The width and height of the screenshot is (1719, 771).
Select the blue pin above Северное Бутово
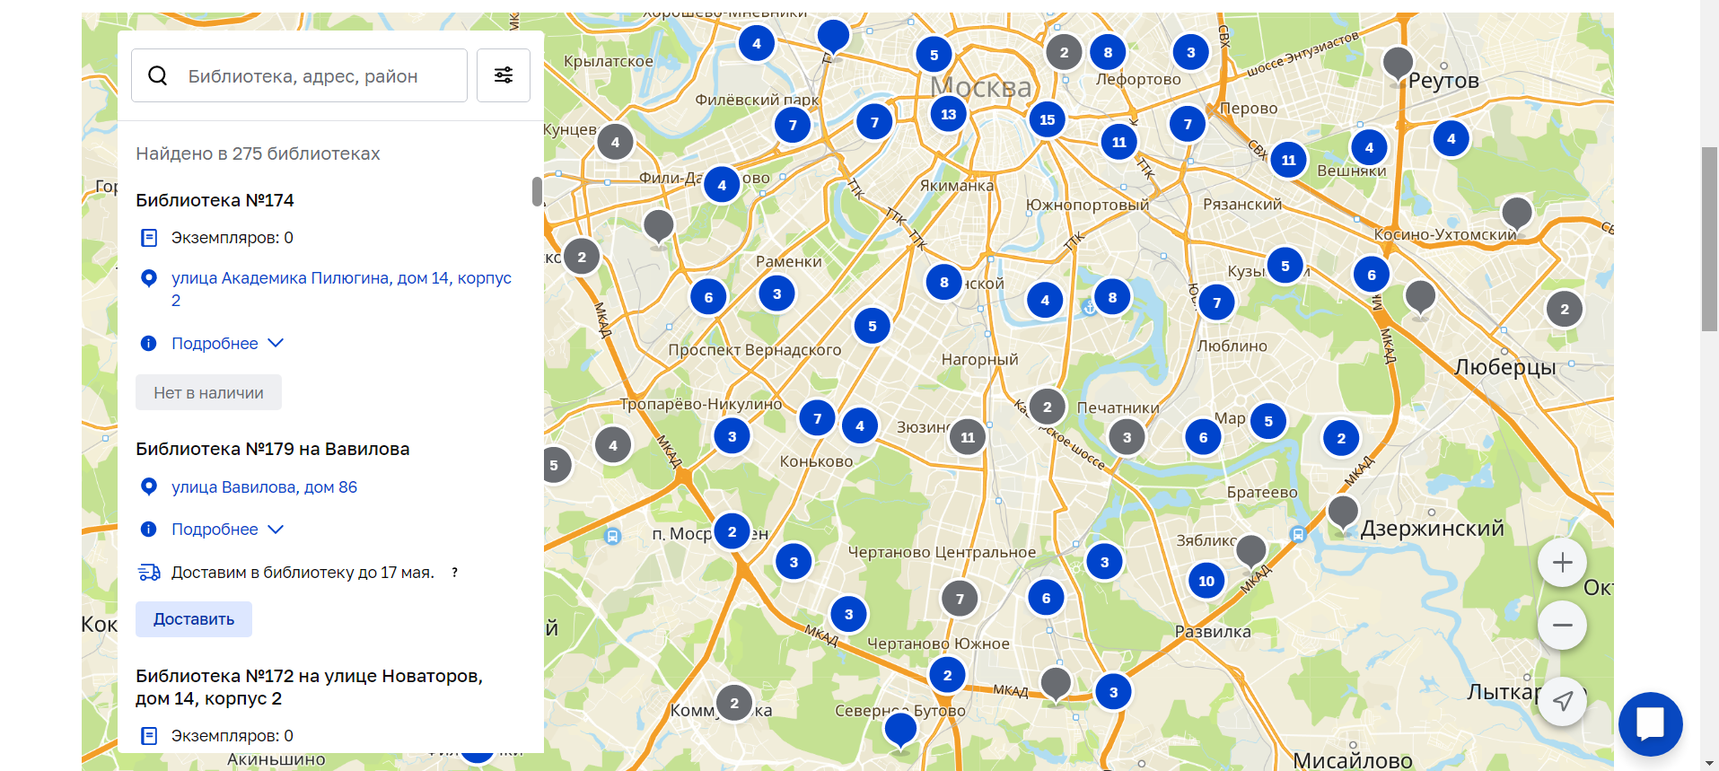tap(900, 732)
